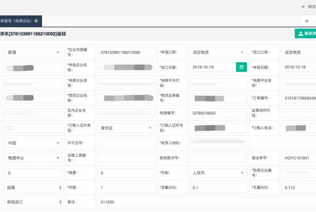
Task: Click the 备注 511200 field
Action: pos(207,202)
